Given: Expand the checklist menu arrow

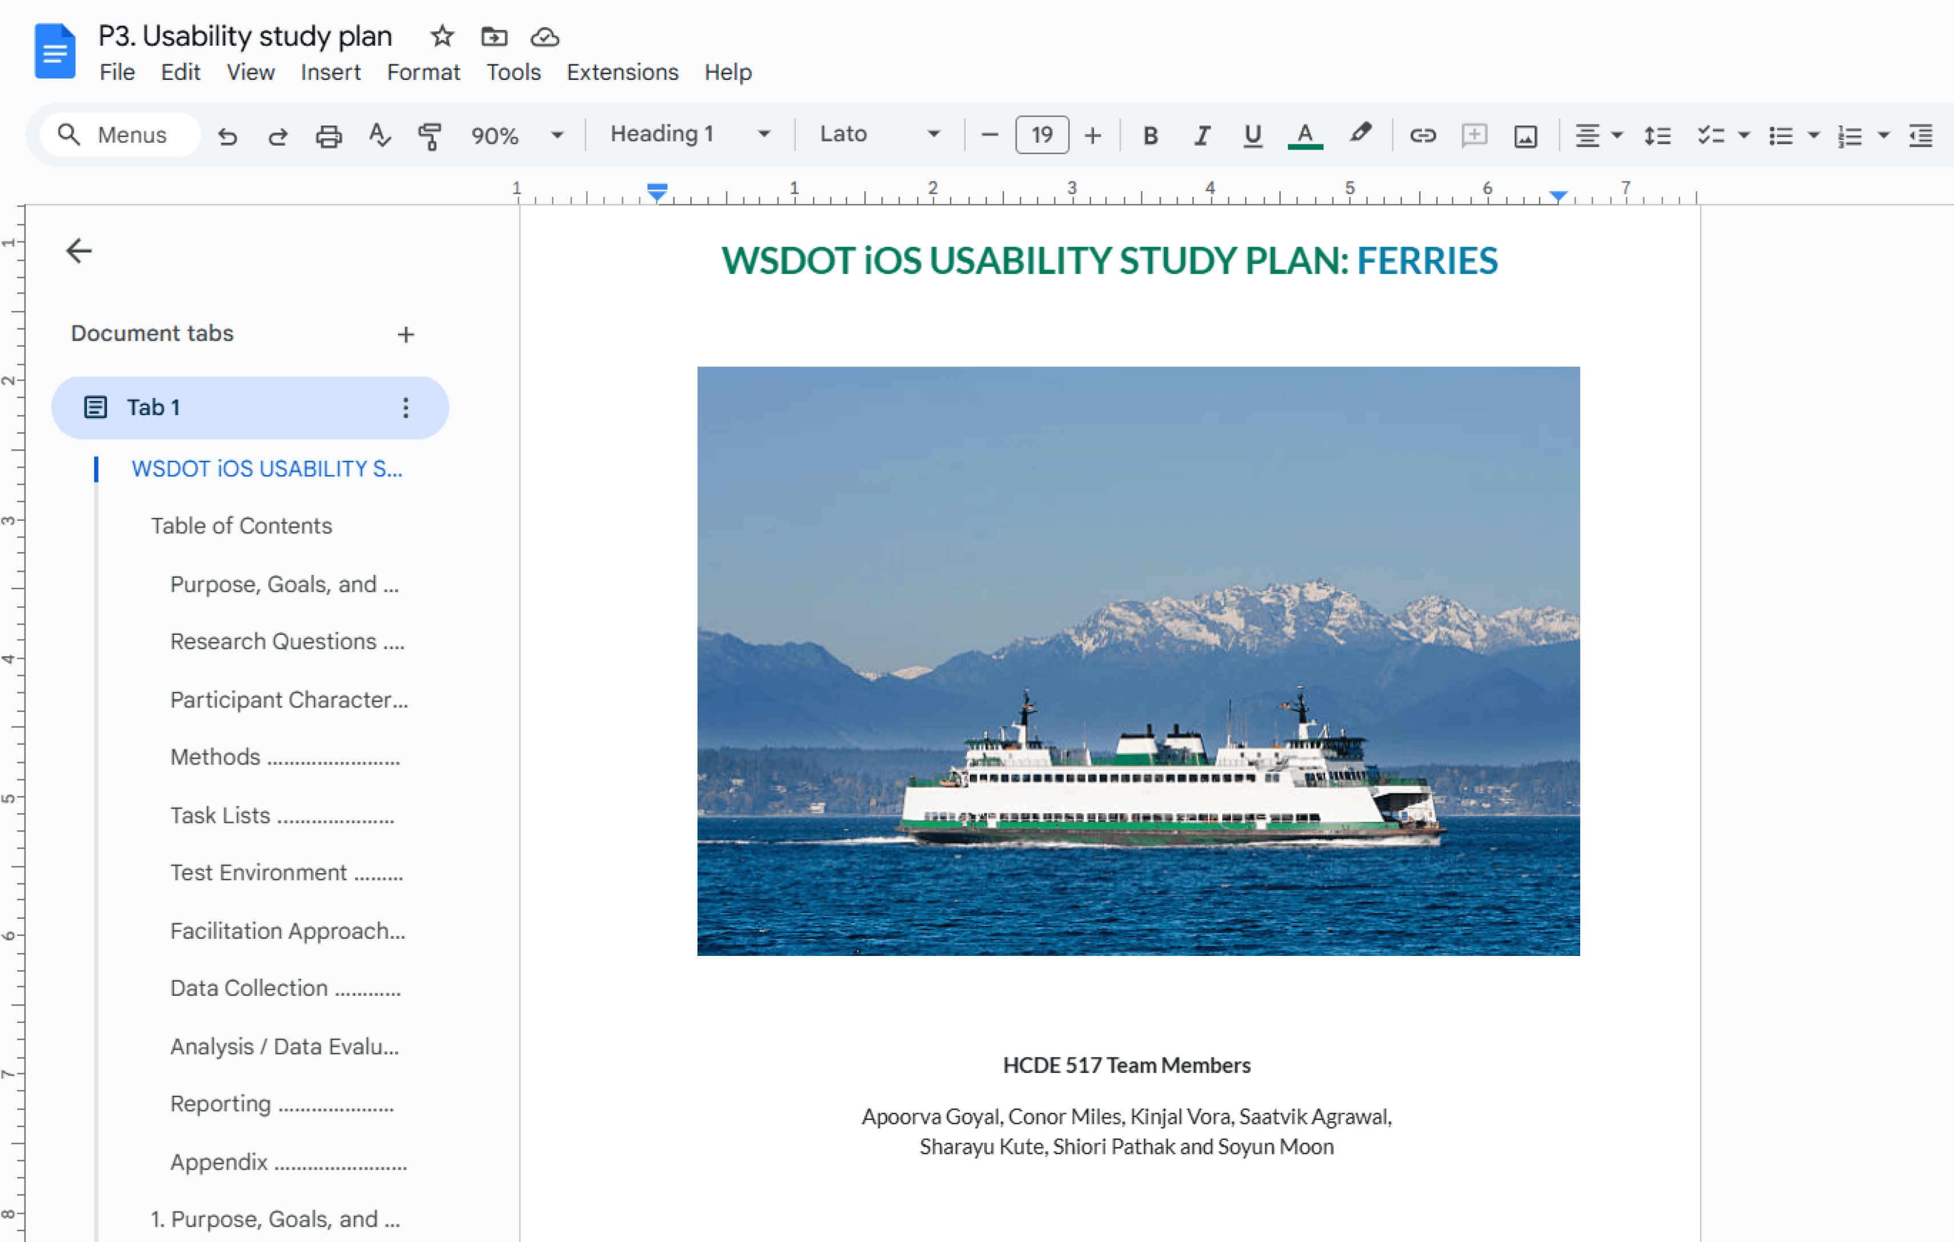Looking at the screenshot, I should tap(1744, 135).
